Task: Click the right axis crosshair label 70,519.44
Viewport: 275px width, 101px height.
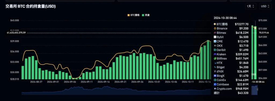Action: point(264,33)
